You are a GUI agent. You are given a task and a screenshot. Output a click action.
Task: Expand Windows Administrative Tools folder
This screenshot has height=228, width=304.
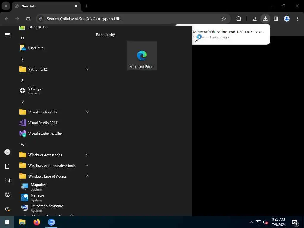point(54,165)
